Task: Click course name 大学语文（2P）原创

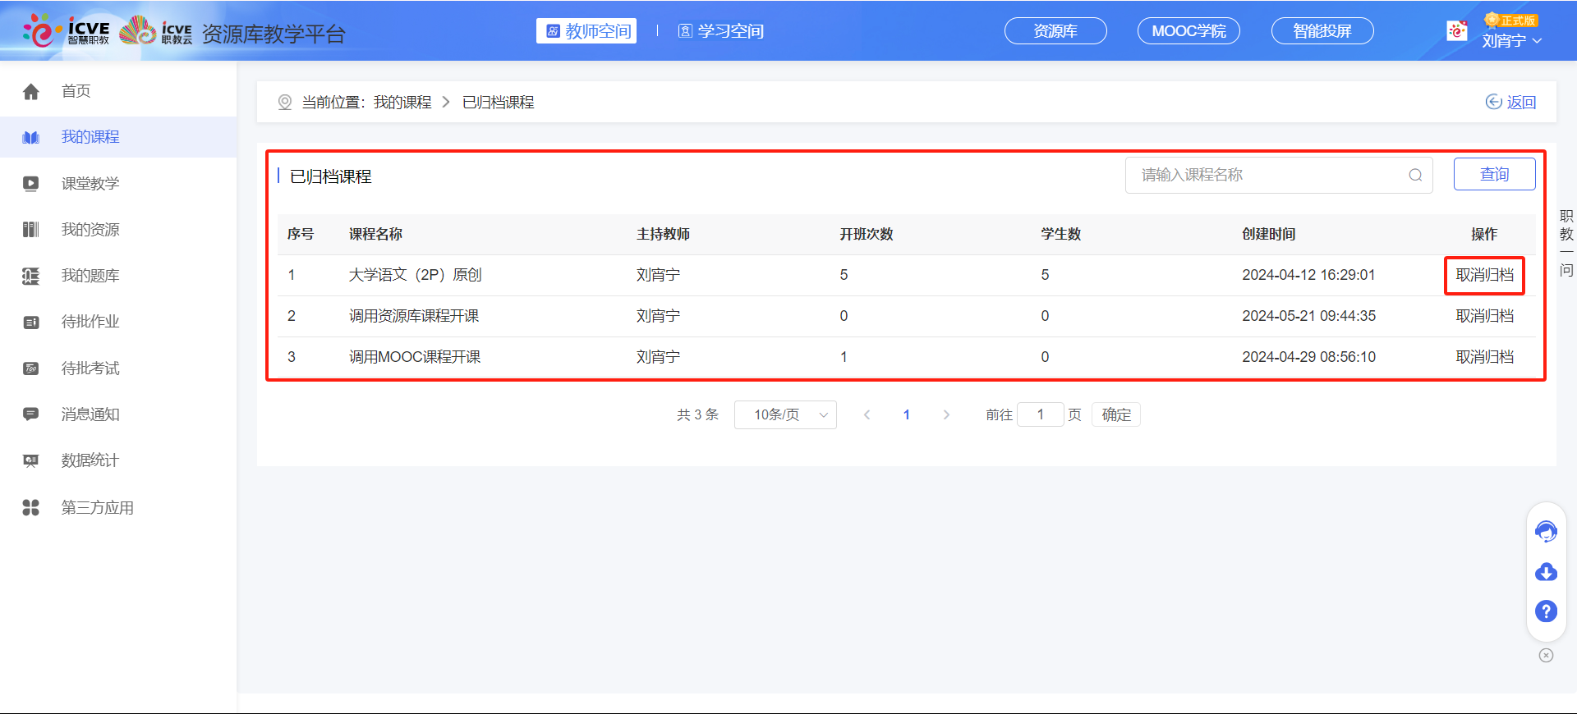Action: coord(415,275)
